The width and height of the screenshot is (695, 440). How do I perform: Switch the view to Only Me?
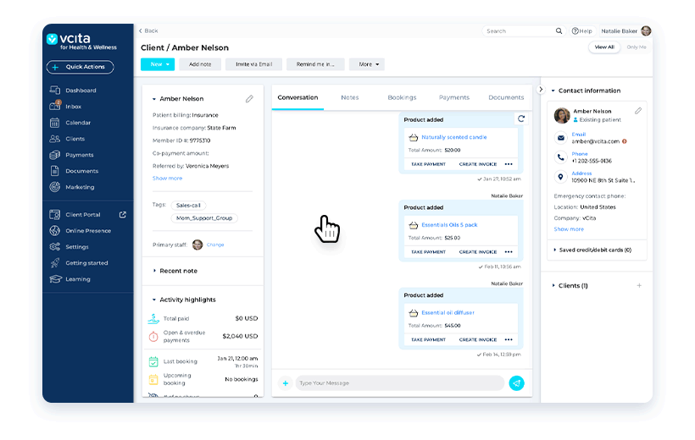pyautogui.click(x=636, y=47)
